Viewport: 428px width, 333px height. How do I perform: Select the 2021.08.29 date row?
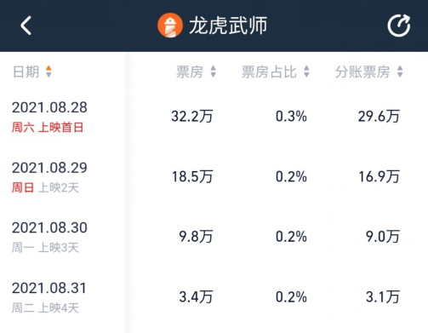(x=214, y=176)
